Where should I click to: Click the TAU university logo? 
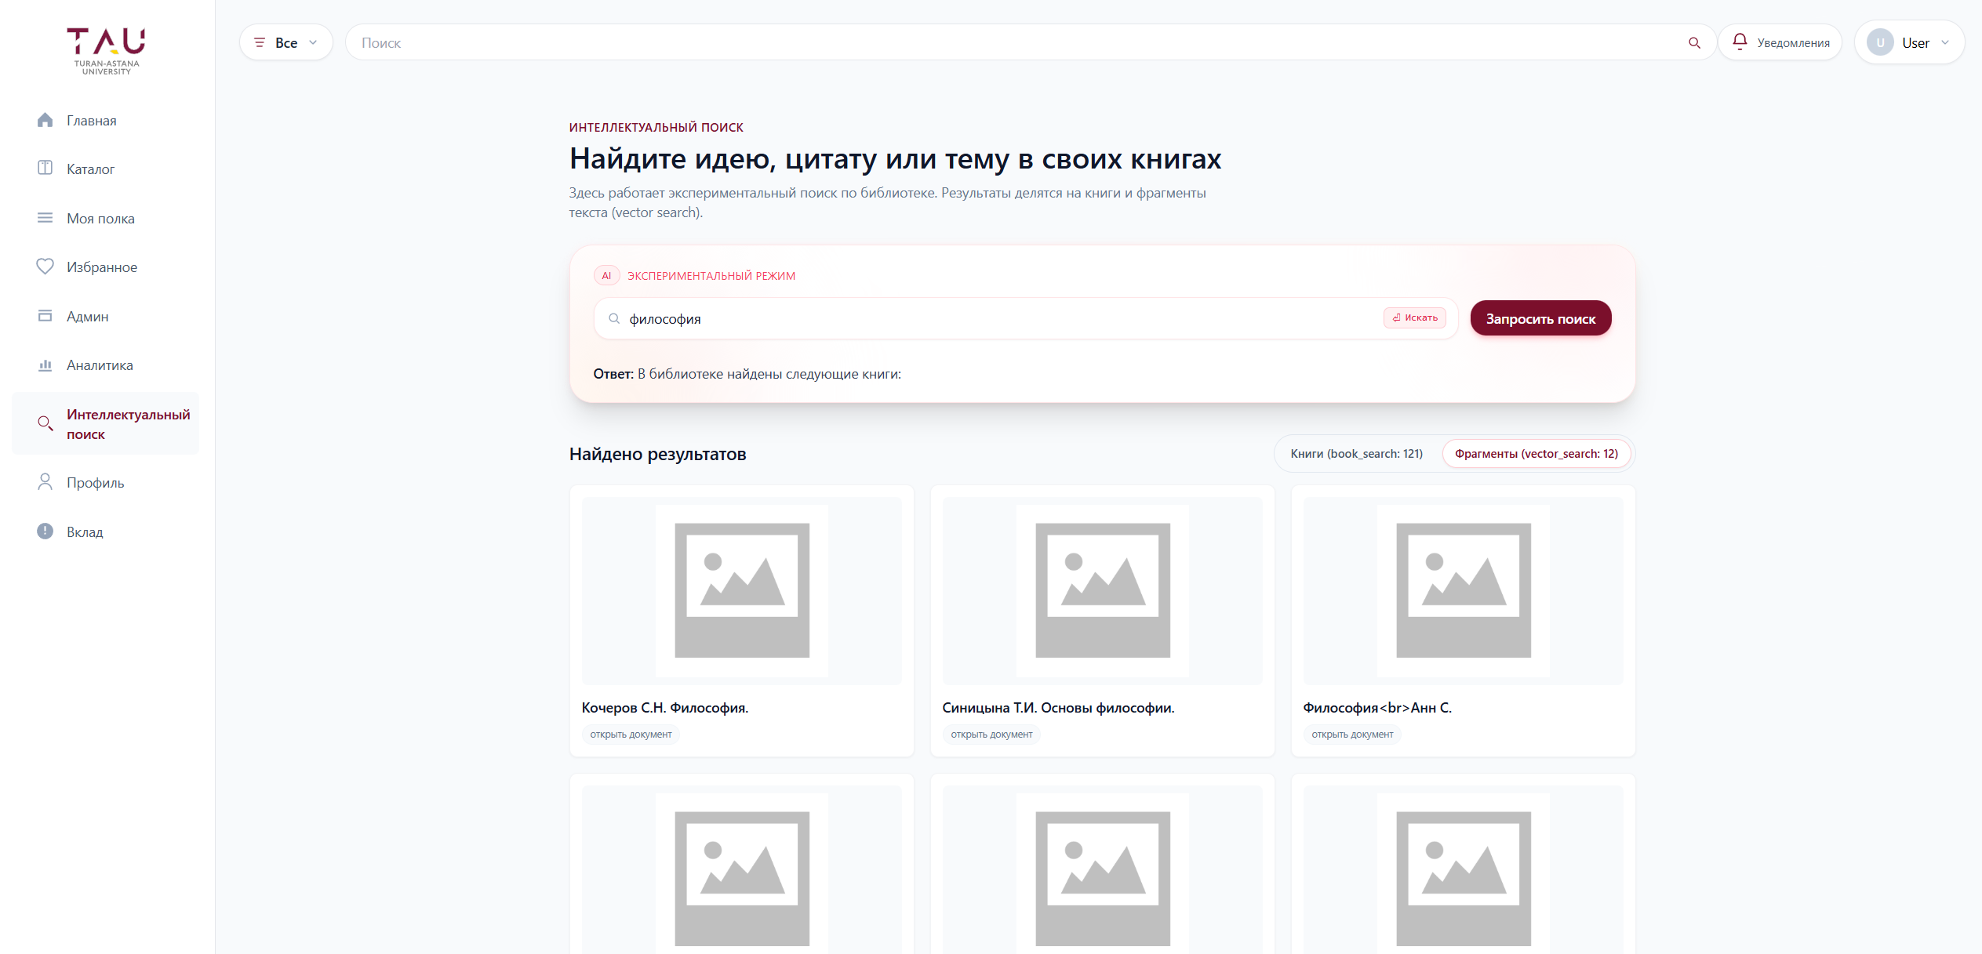tap(107, 51)
